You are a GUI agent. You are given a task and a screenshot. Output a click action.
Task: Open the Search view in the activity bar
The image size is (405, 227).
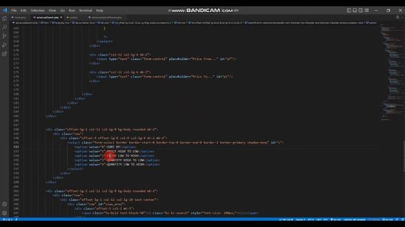tap(4, 27)
